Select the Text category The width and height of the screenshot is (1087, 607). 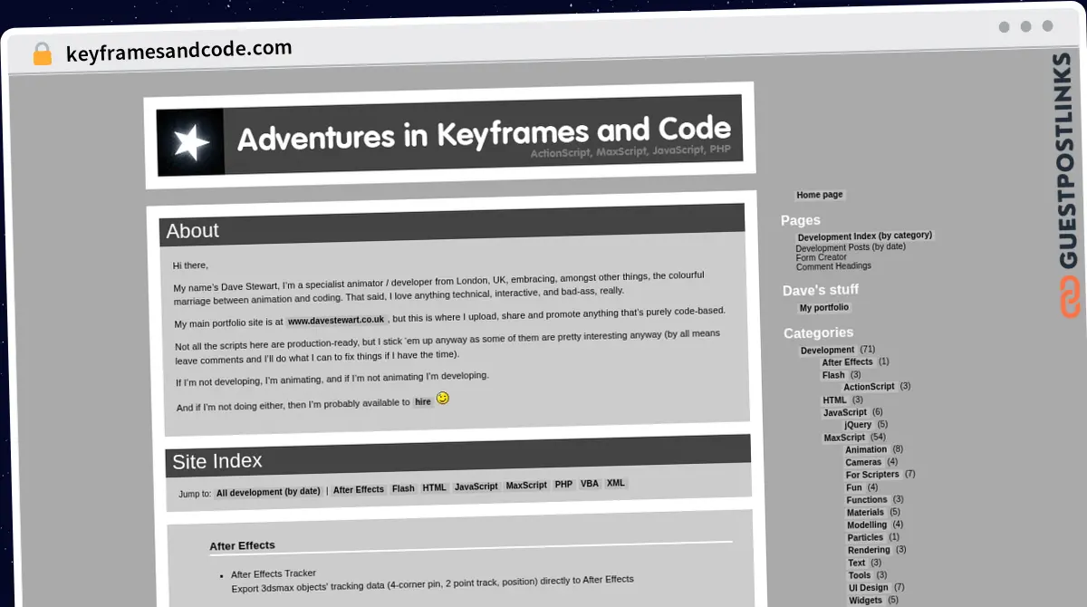click(x=857, y=563)
